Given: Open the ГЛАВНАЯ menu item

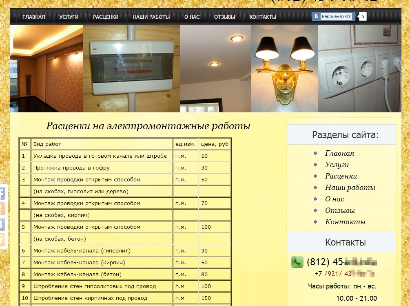Looking at the screenshot, I should [x=34, y=17].
